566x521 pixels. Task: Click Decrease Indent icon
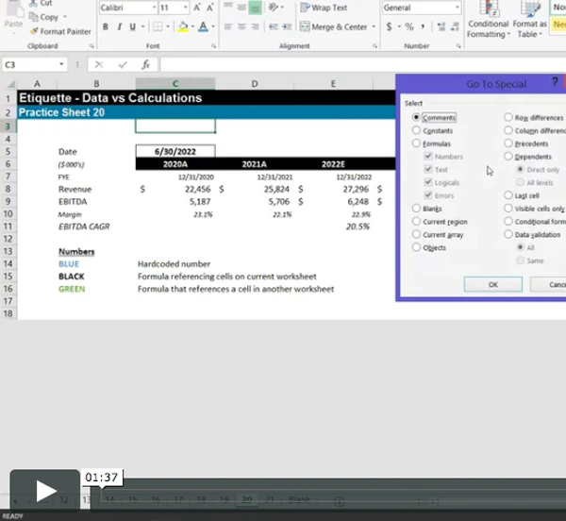(274, 26)
